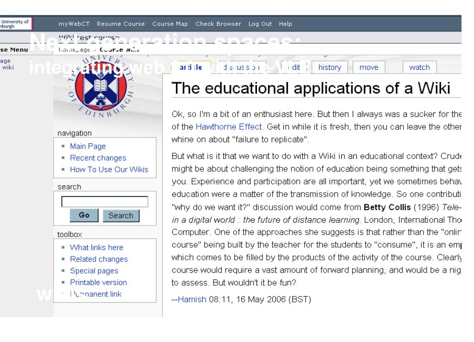Follow the Hawthorne Effect link

229,127
